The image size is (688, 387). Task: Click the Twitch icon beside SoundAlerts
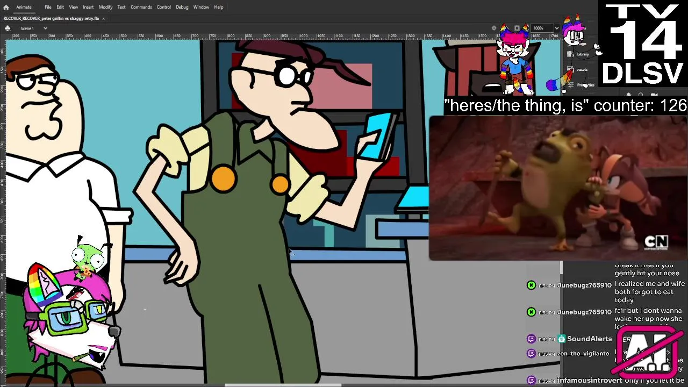click(x=532, y=339)
